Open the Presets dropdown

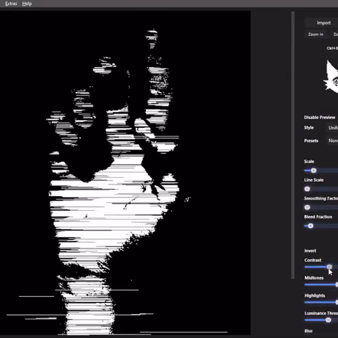coord(332,141)
